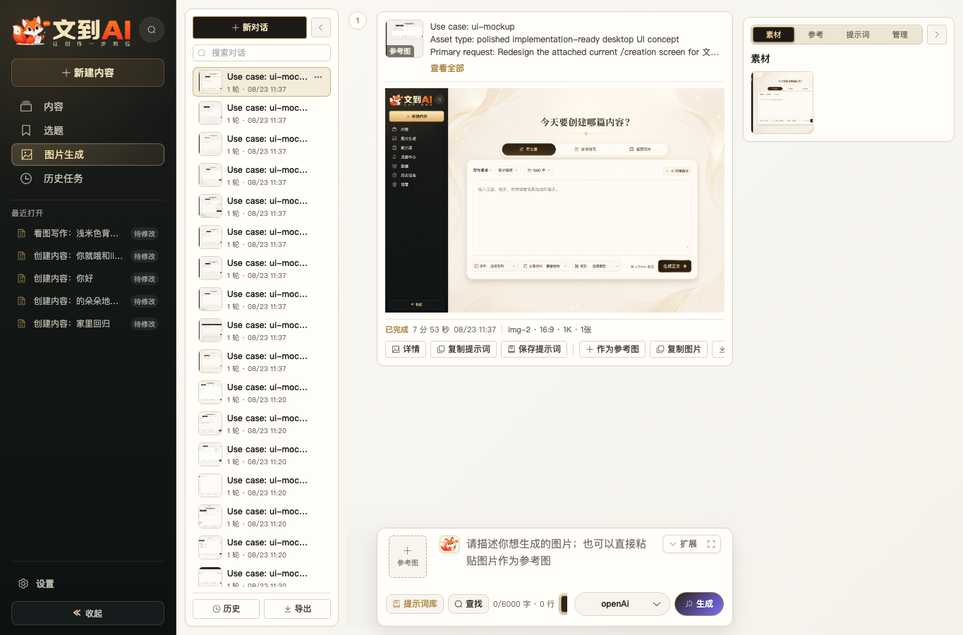Screen dimensions: 963x635
Task: Select 图片生成 in the sidebar
Action: [x=88, y=155]
